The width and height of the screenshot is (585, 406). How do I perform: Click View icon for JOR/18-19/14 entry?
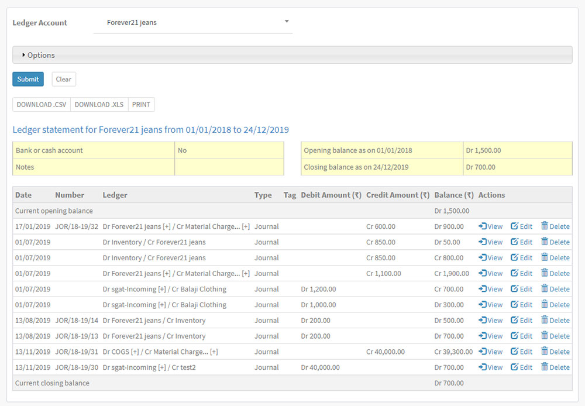tap(483, 320)
